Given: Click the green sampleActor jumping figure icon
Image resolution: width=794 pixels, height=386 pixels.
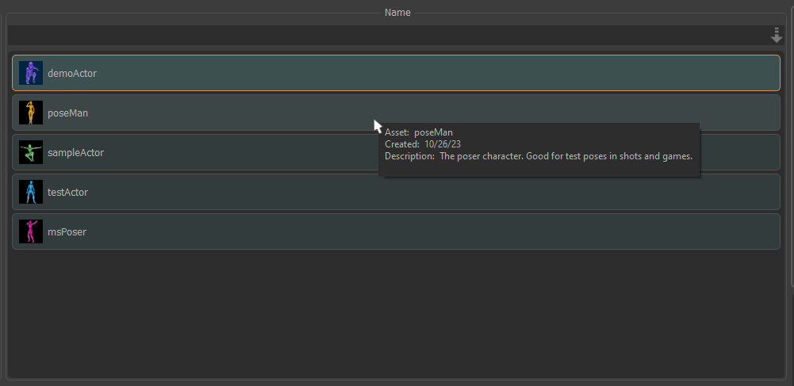Looking at the screenshot, I should 31,152.
